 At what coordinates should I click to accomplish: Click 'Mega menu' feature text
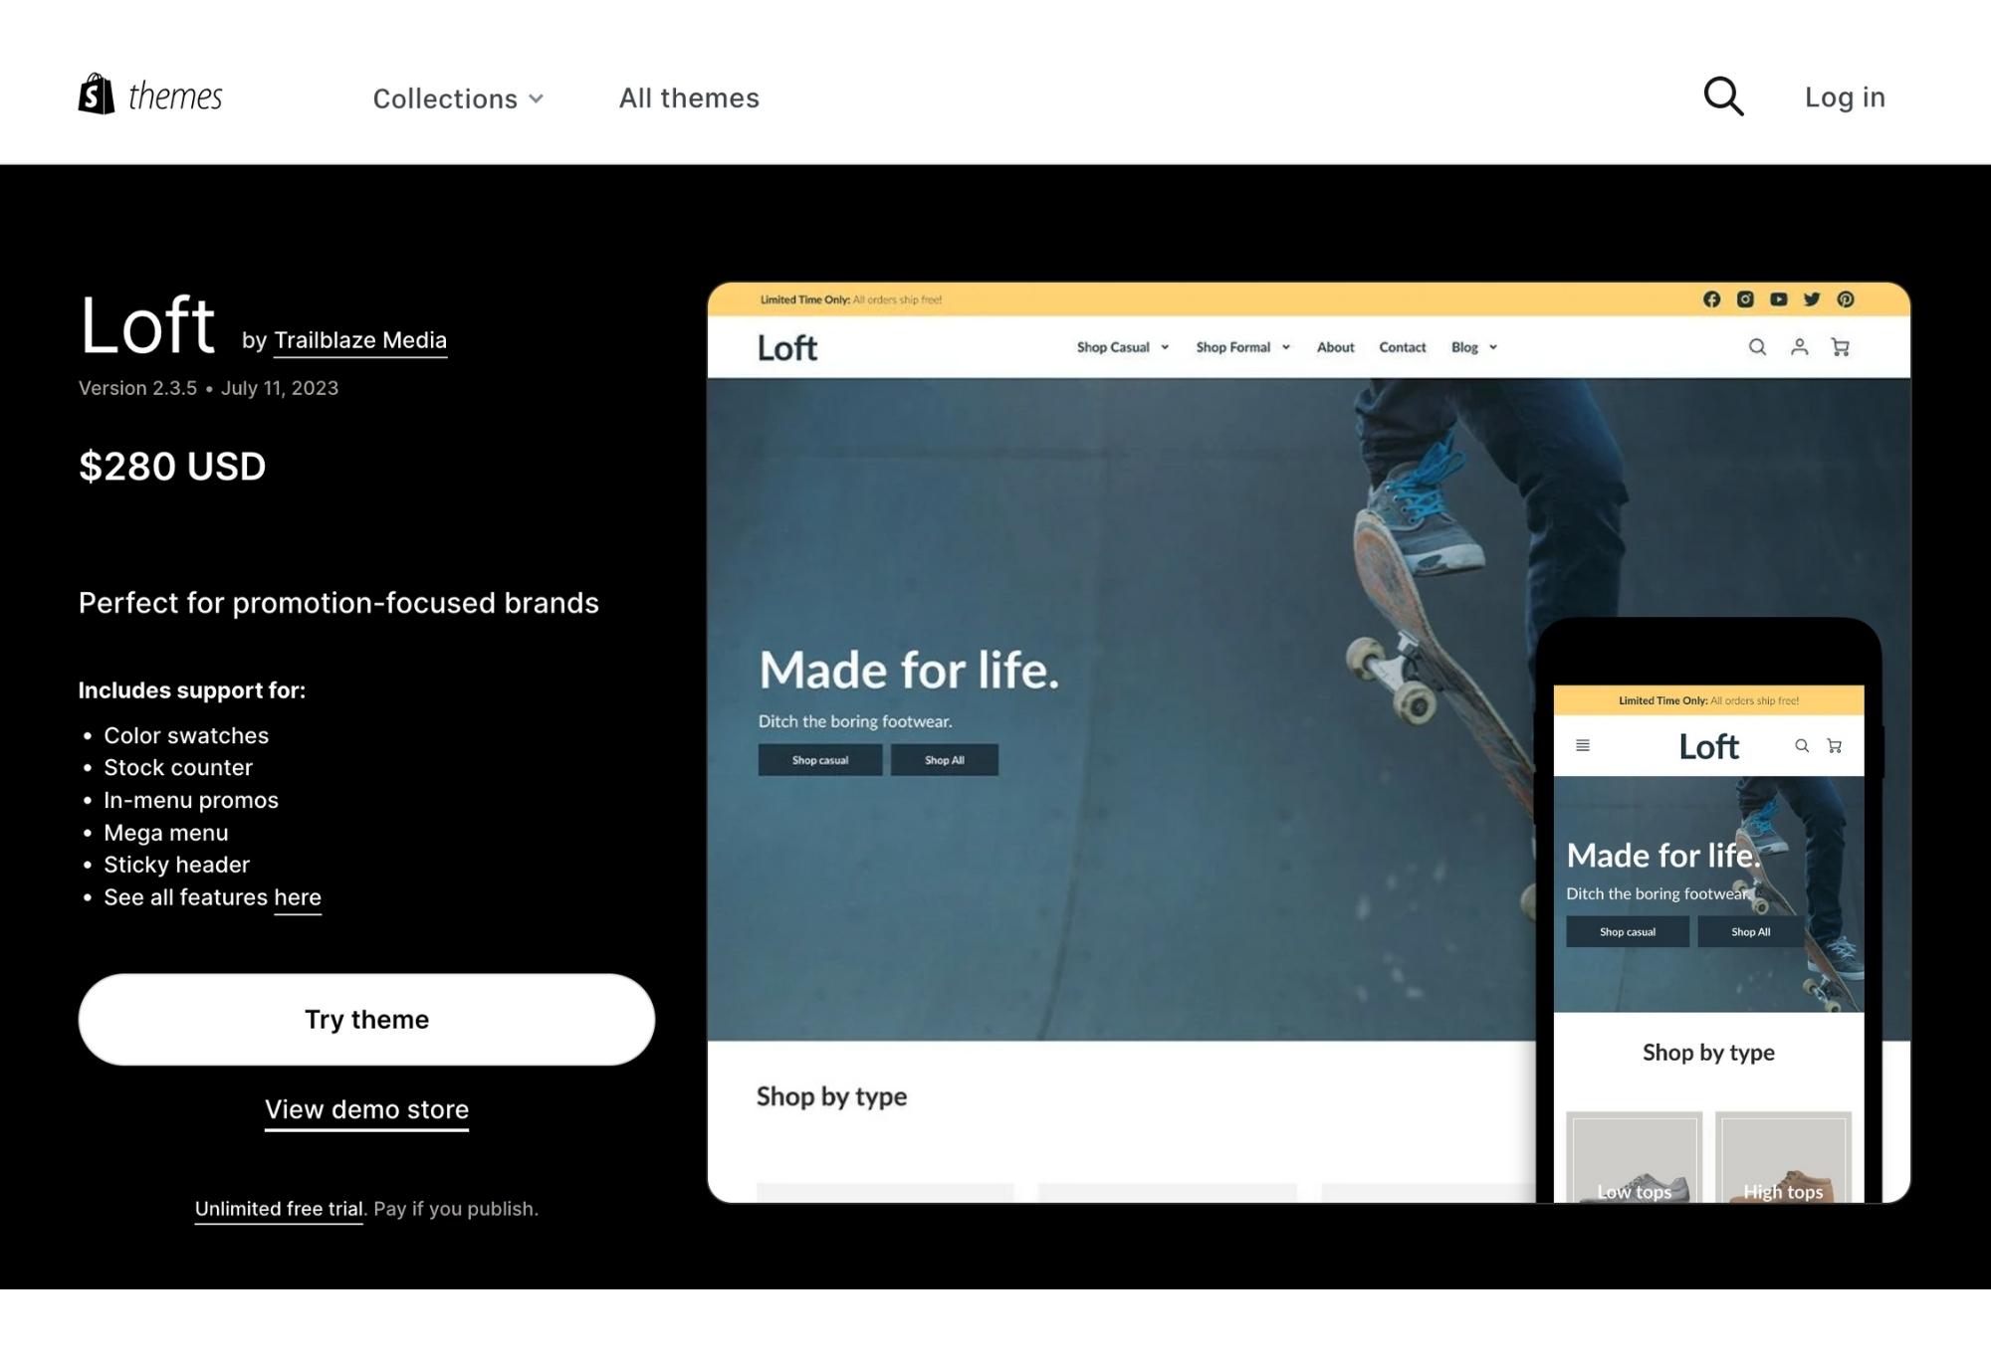tap(166, 833)
